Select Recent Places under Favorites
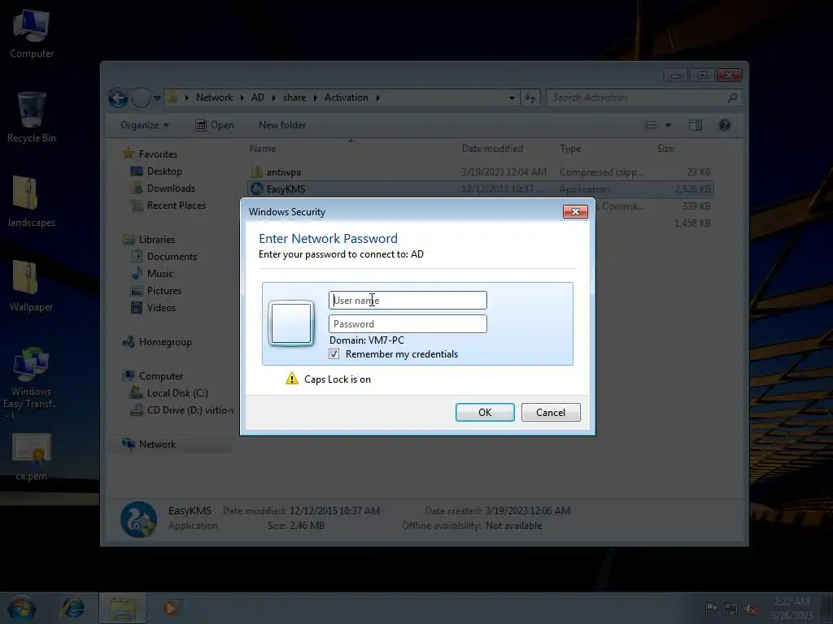 (x=177, y=206)
